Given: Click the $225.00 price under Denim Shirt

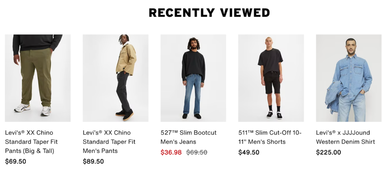Looking at the screenshot, I should pyautogui.click(x=329, y=152).
